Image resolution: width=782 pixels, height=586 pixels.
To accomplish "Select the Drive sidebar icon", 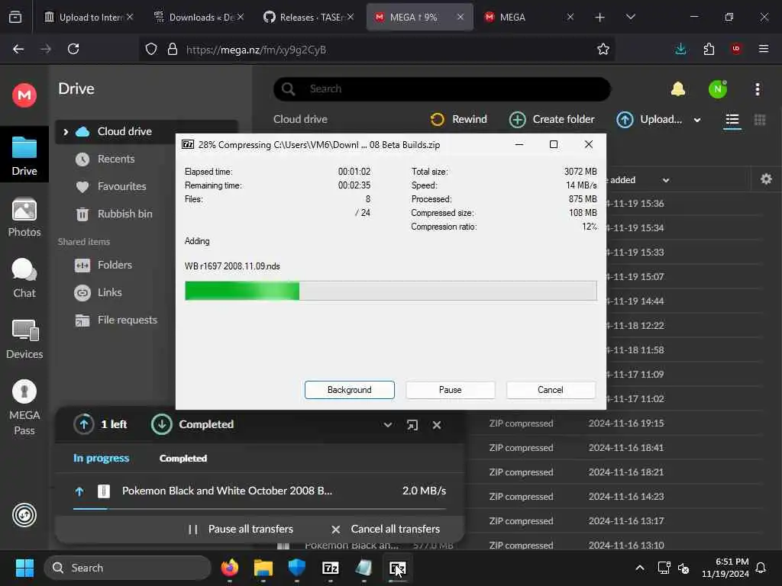I will coord(24,155).
